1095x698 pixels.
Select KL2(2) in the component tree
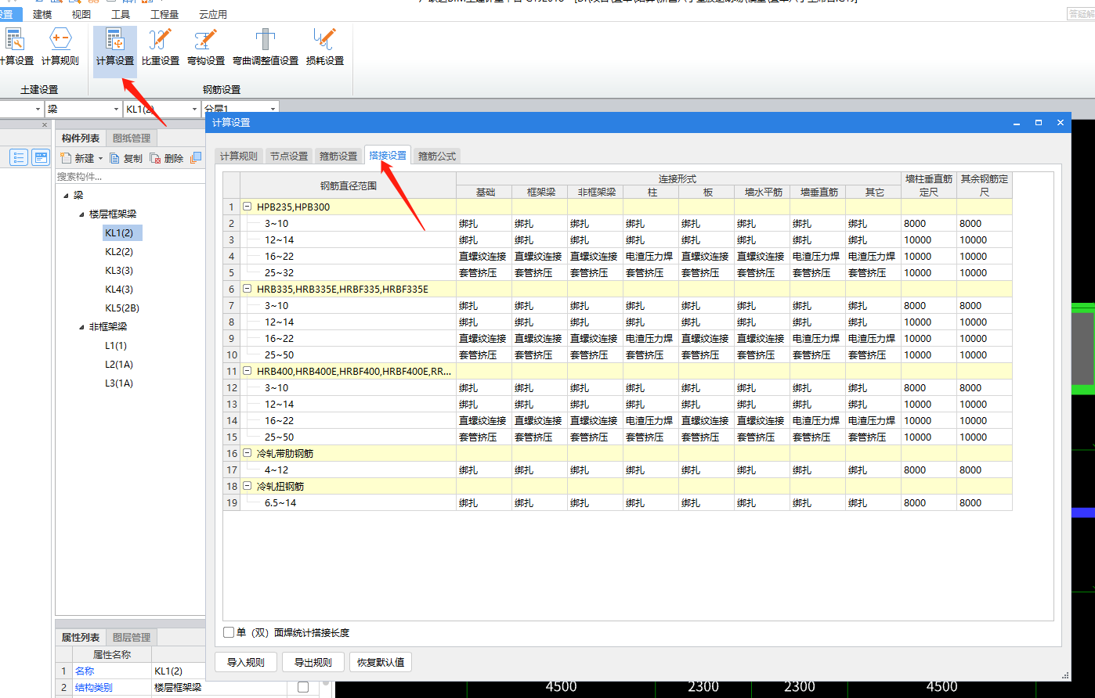pos(119,252)
